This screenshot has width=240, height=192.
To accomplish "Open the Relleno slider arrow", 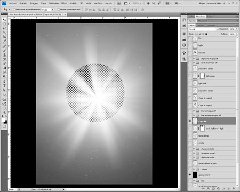I will (x=236, y=34).
